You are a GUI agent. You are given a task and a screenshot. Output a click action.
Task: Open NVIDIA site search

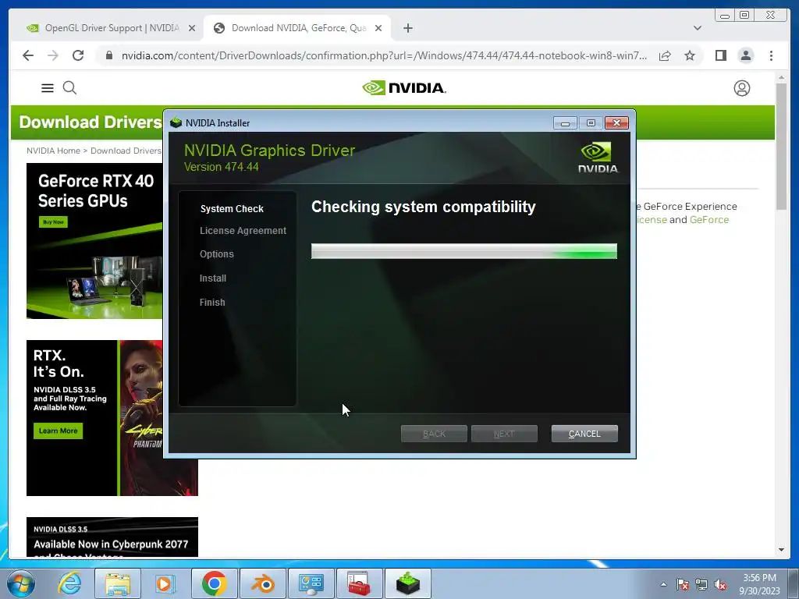[69, 88]
